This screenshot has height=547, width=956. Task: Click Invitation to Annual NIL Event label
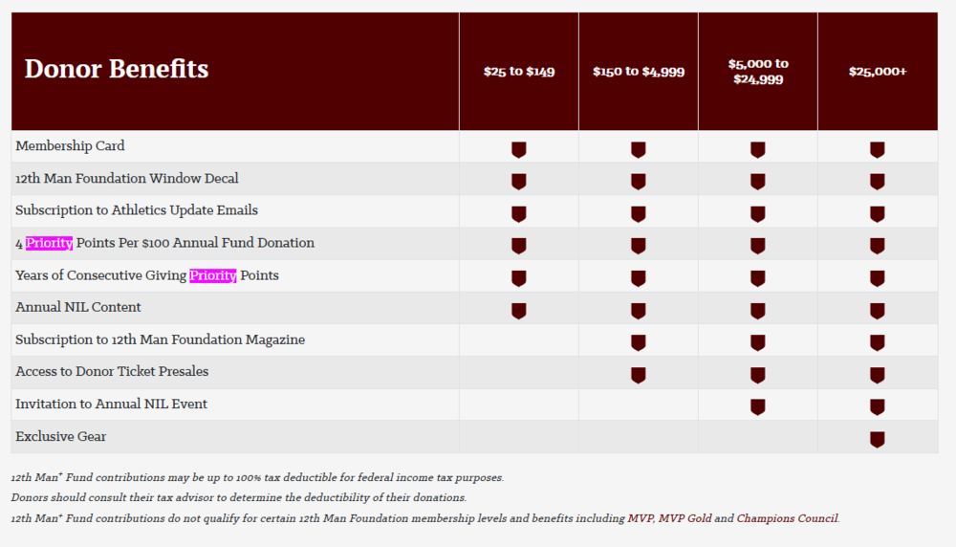pos(112,404)
